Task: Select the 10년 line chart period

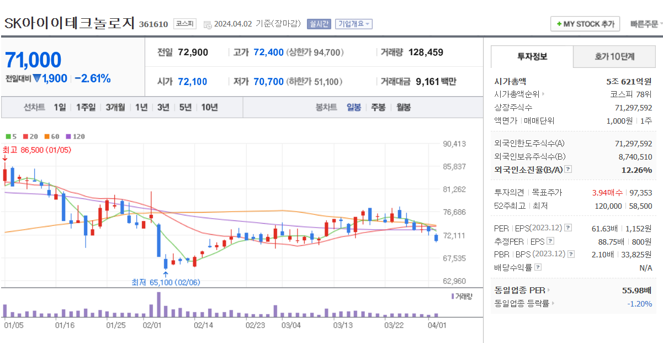Action: [209, 107]
